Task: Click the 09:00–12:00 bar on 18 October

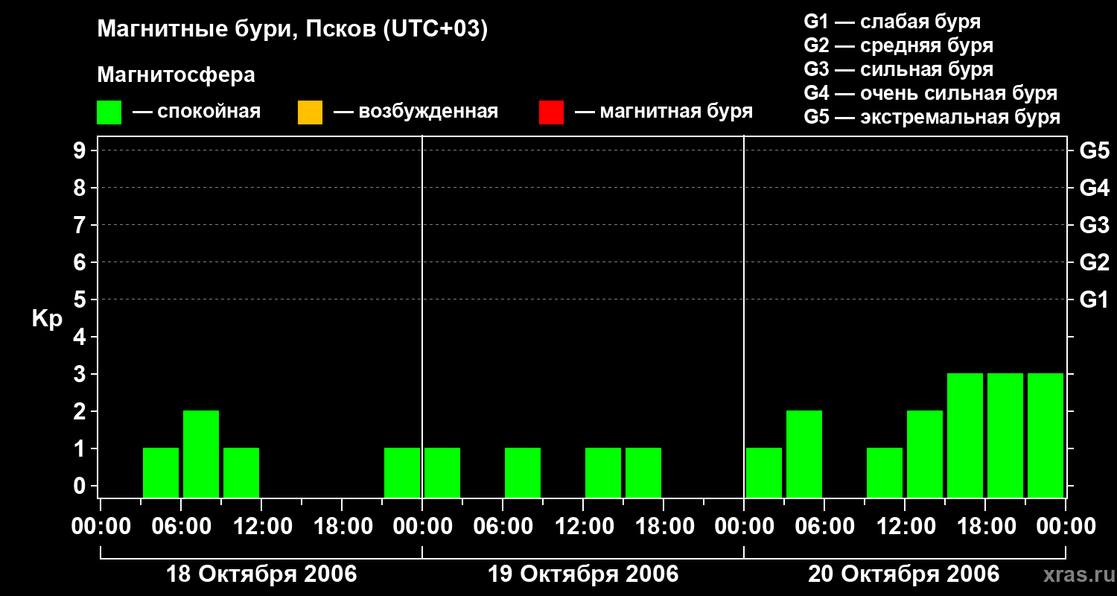Action: (241, 472)
